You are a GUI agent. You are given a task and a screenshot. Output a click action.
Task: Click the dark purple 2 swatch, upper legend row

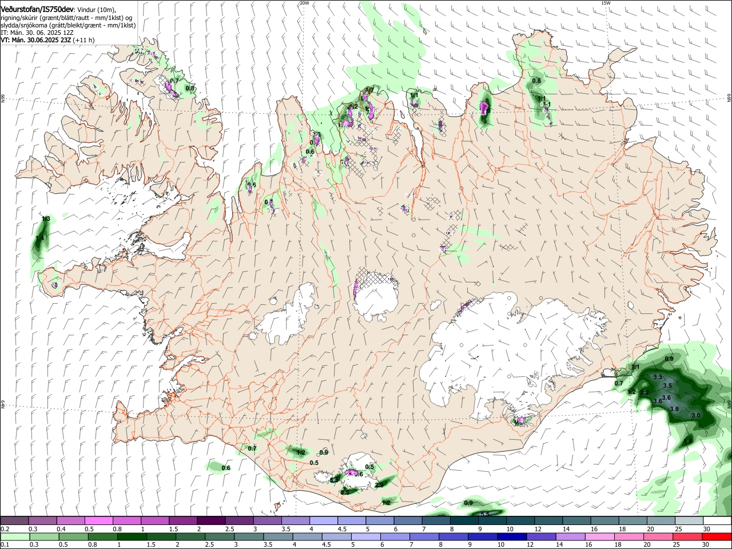pyautogui.click(x=211, y=521)
